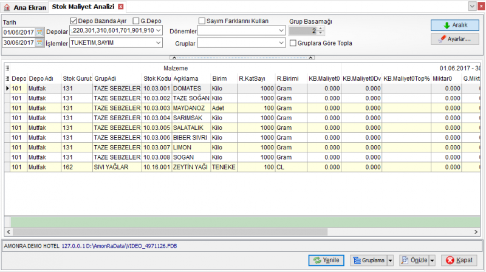Click the Ana Ekran home icon
The width and height of the screenshot is (486, 272).
[x=7, y=7]
